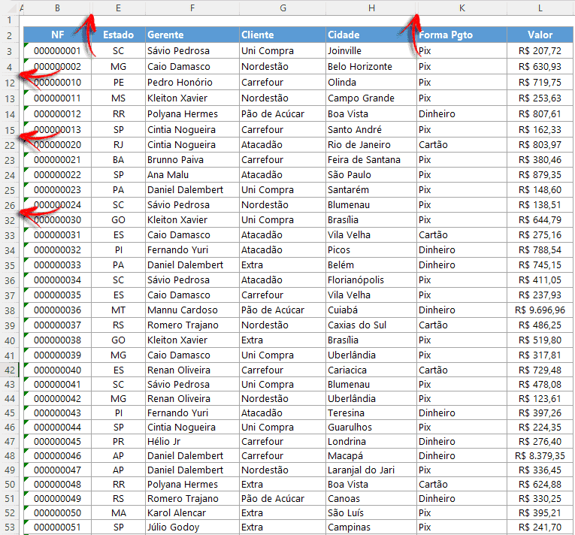
Task: Select value cell R$ 8.379,35
Action: point(540,455)
